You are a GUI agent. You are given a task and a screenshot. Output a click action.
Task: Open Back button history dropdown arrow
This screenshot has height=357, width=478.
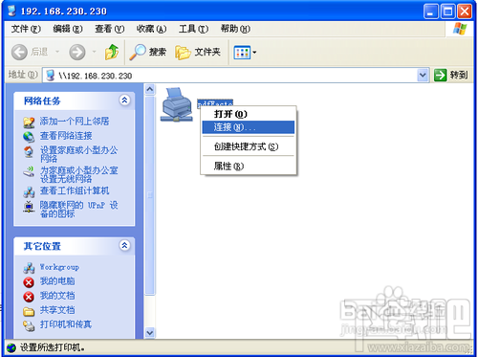(57, 52)
